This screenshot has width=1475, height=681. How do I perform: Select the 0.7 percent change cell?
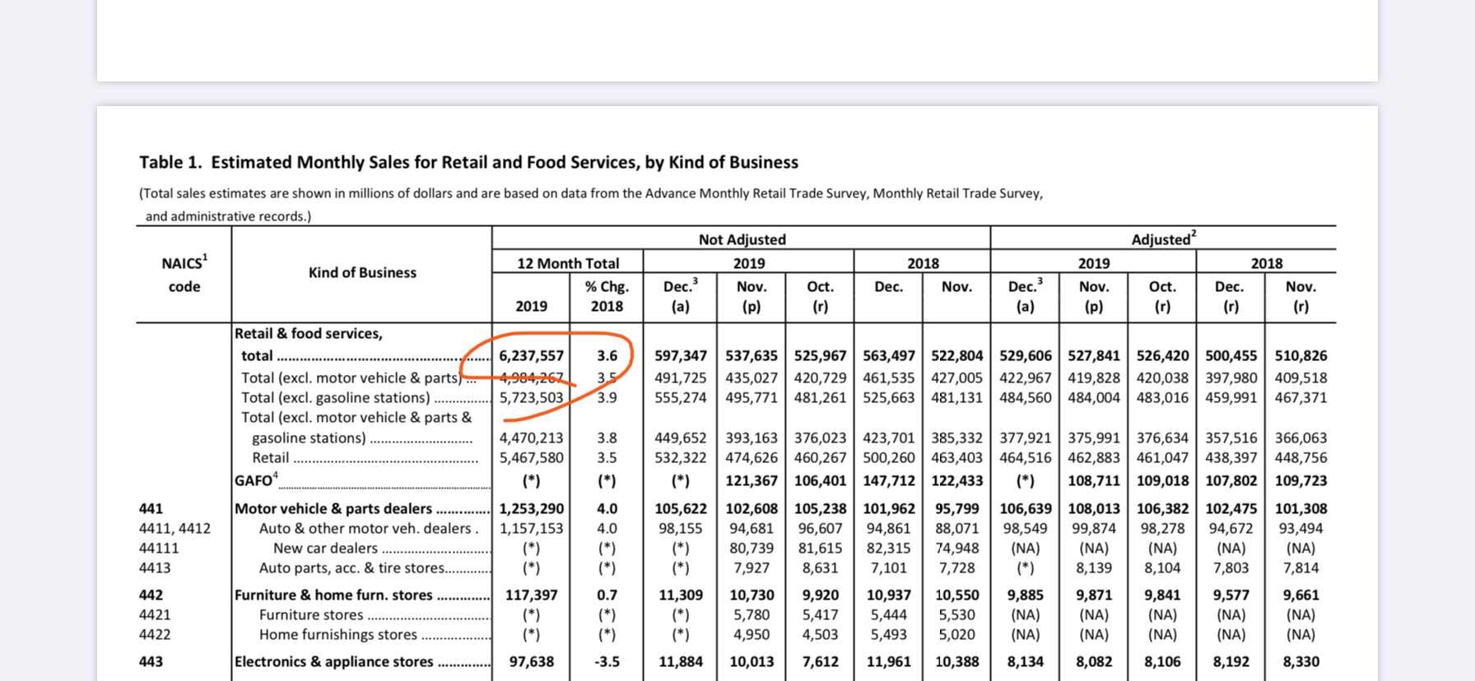(607, 595)
